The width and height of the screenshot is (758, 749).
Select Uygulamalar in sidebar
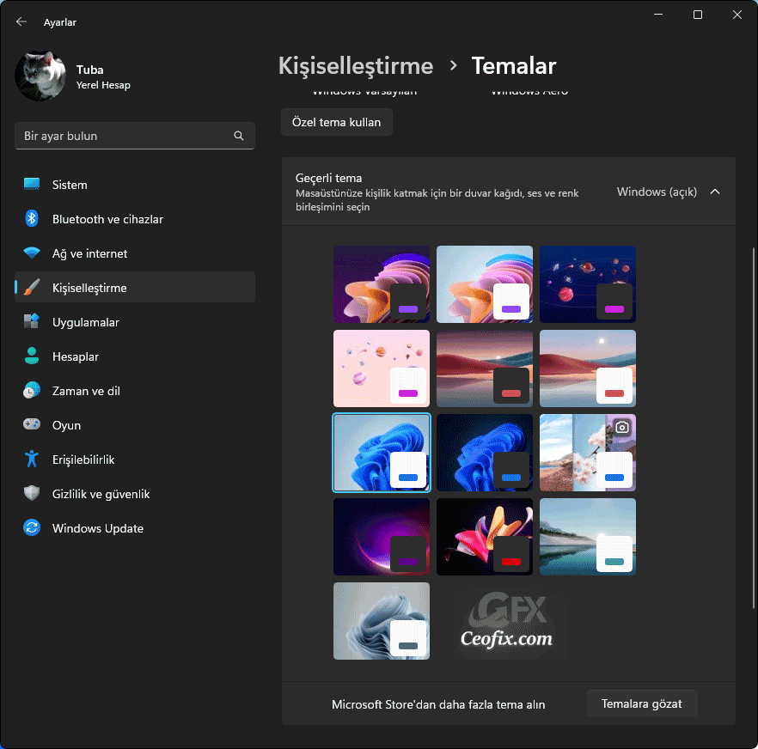tap(135, 322)
